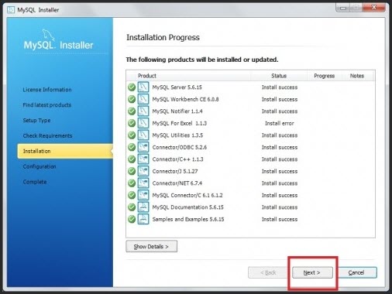Click the green check icon for MySQL Notifier 1.1.4

click(132, 111)
